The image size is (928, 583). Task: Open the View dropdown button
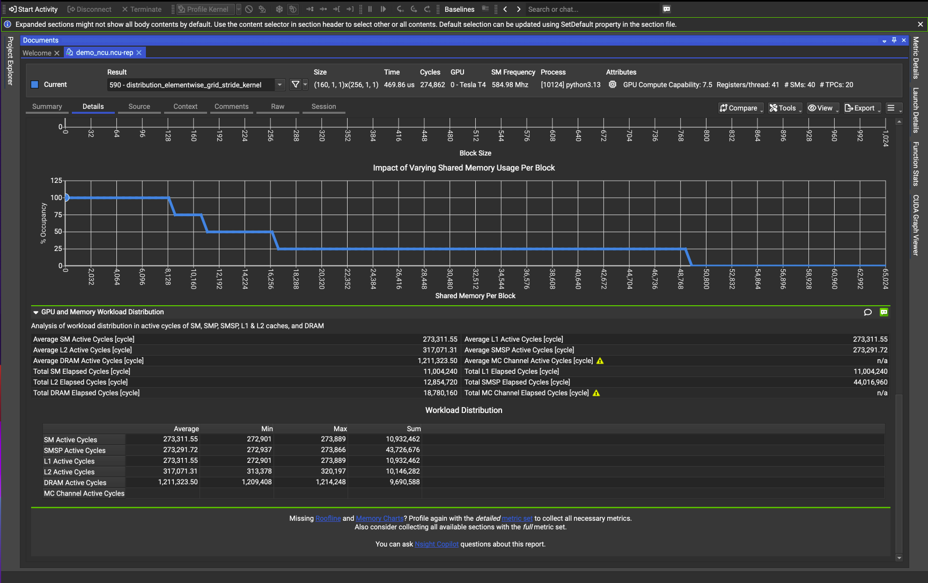pyautogui.click(x=823, y=108)
